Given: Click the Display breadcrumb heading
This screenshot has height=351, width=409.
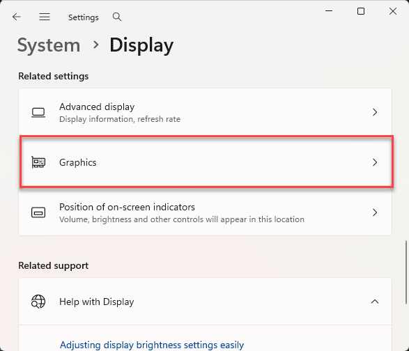Looking at the screenshot, I should (x=141, y=45).
